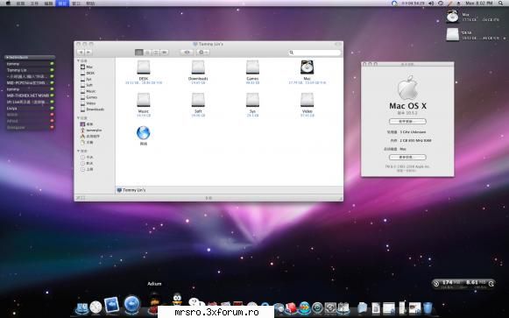The image size is (509, 318).
Task: Open the Finder application menu next to Apple menu
Action: pyautogui.click(x=20, y=4)
